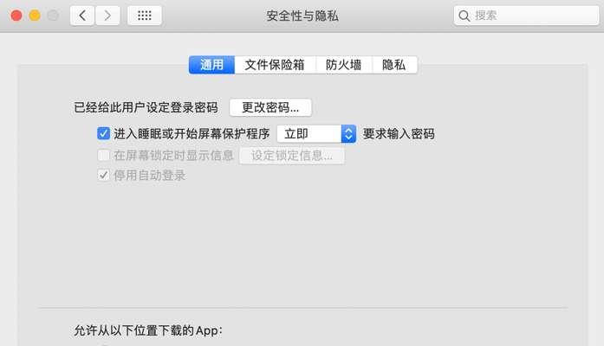Go back with the left arrow button
Image resolution: width=604 pixels, height=346 pixels.
82,16
